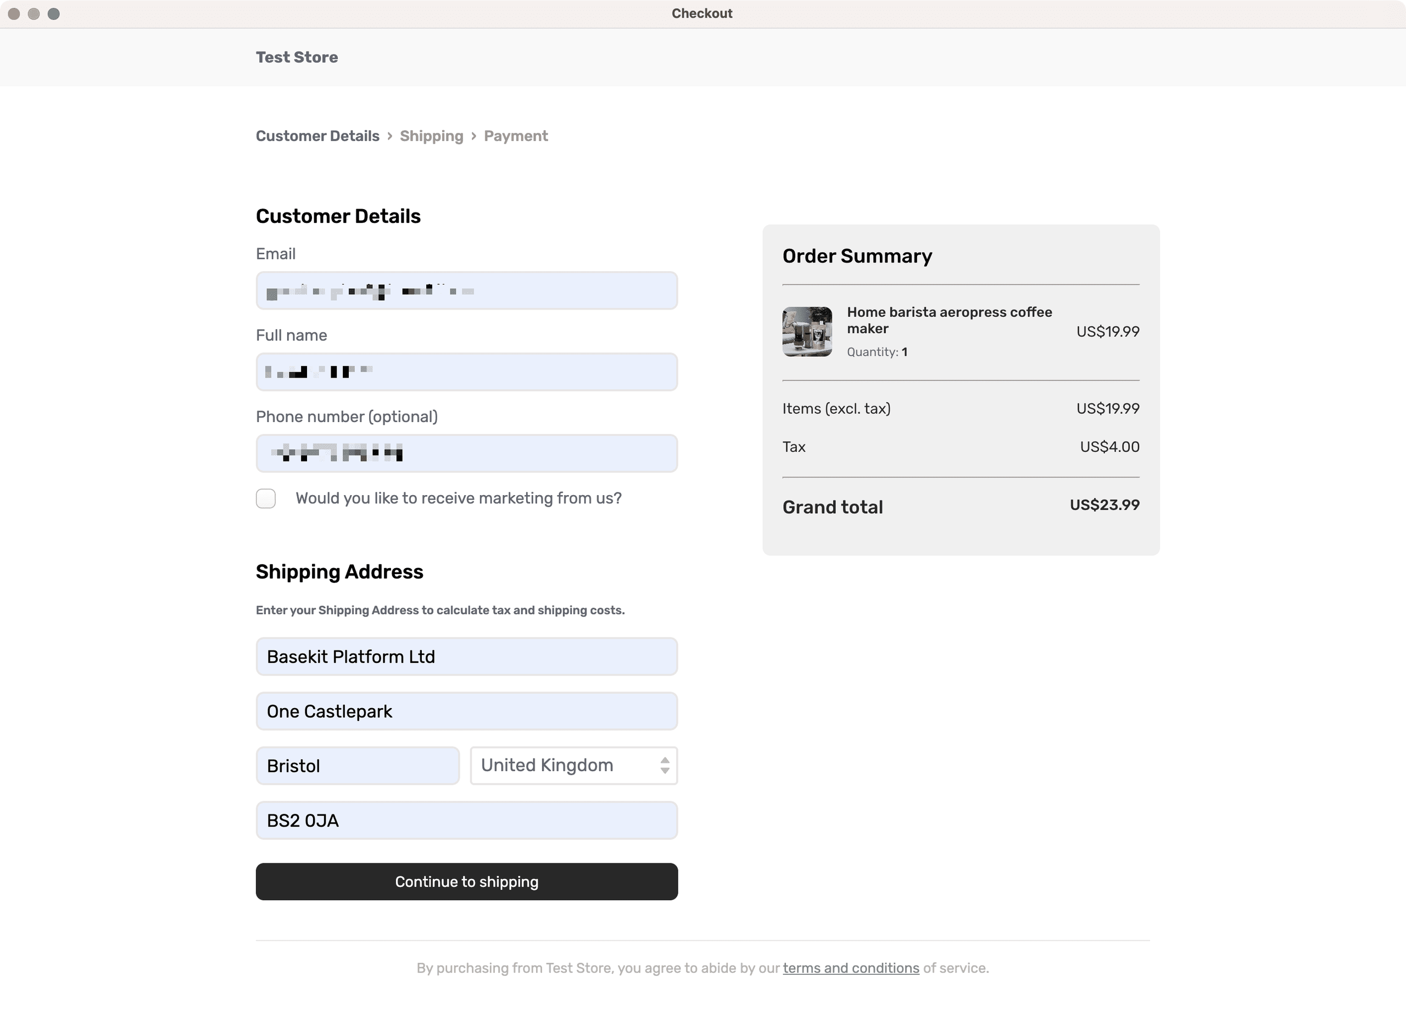
Task: Select the Basekit Platform Ltd company field
Action: pyautogui.click(x=467, y=656)
